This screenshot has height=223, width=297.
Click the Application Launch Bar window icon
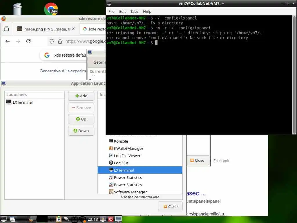pos(3,83)
